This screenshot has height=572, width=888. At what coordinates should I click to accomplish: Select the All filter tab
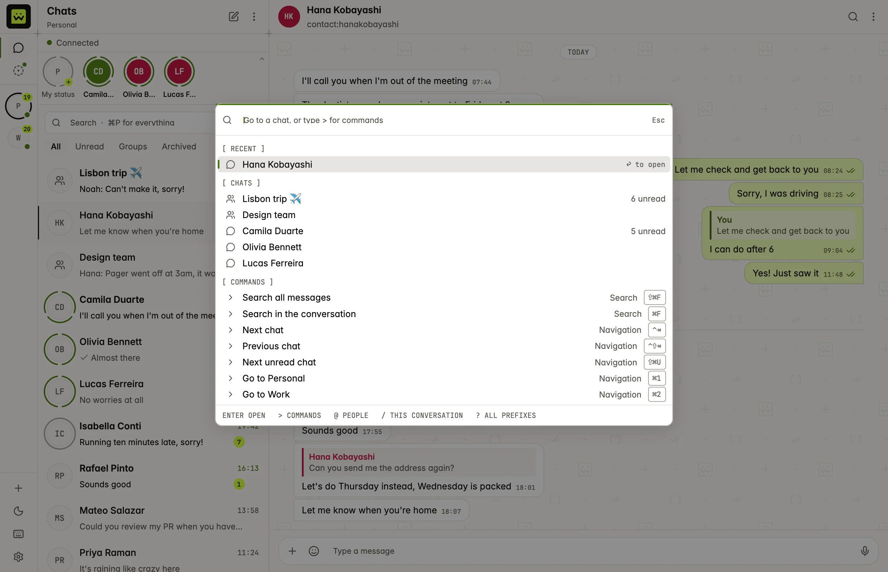pos(56,146)
